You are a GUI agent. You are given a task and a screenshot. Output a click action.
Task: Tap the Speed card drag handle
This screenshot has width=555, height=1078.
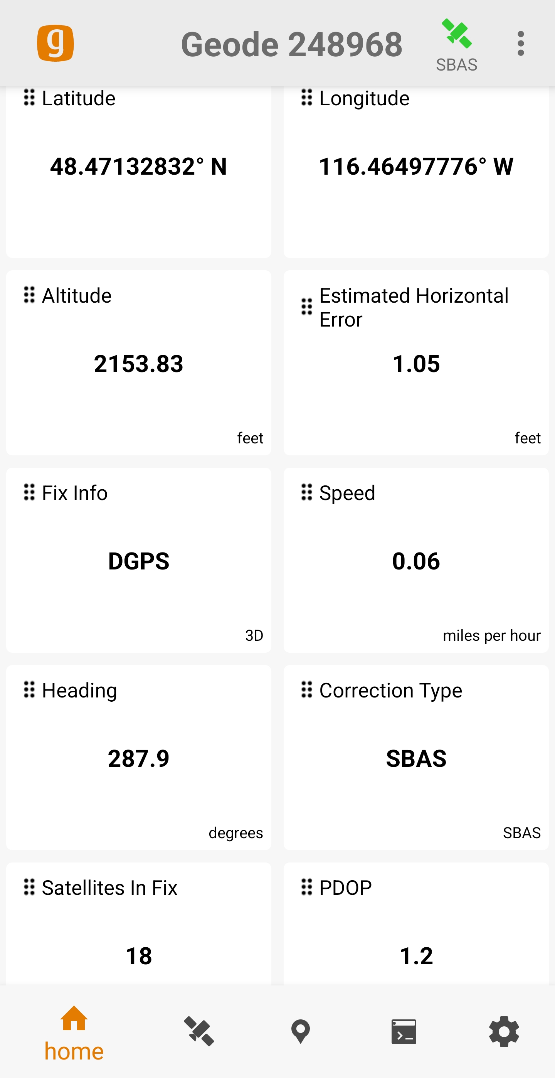point(306,492)
